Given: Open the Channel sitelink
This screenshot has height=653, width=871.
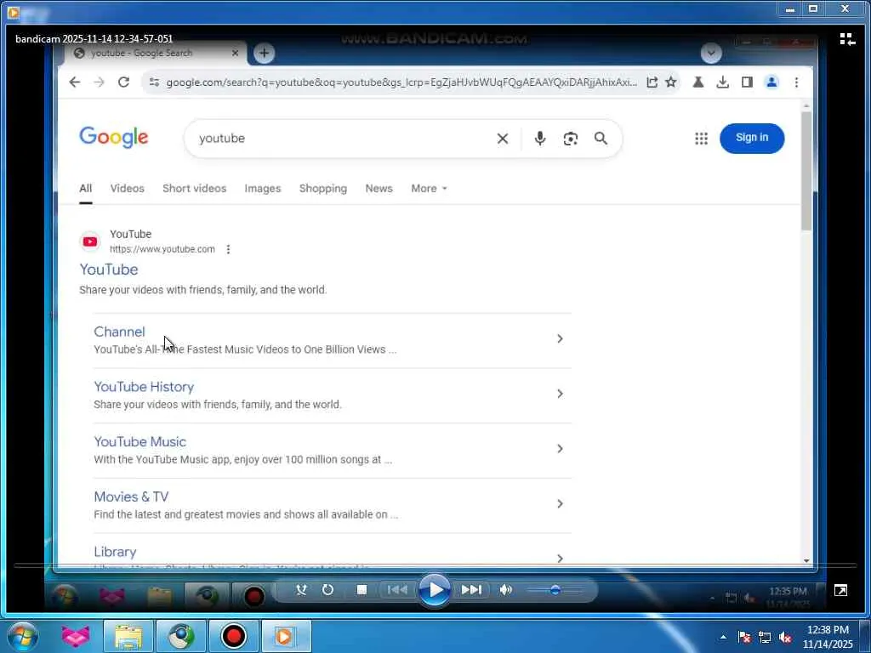Looking at the screenshot, I should [119, 332].
